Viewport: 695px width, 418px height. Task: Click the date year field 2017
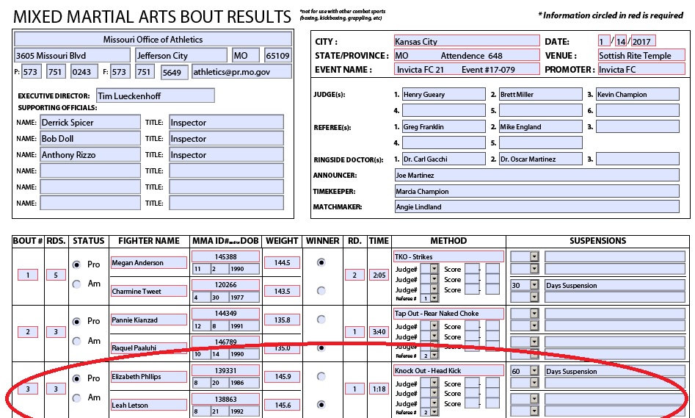coord(643,41)
